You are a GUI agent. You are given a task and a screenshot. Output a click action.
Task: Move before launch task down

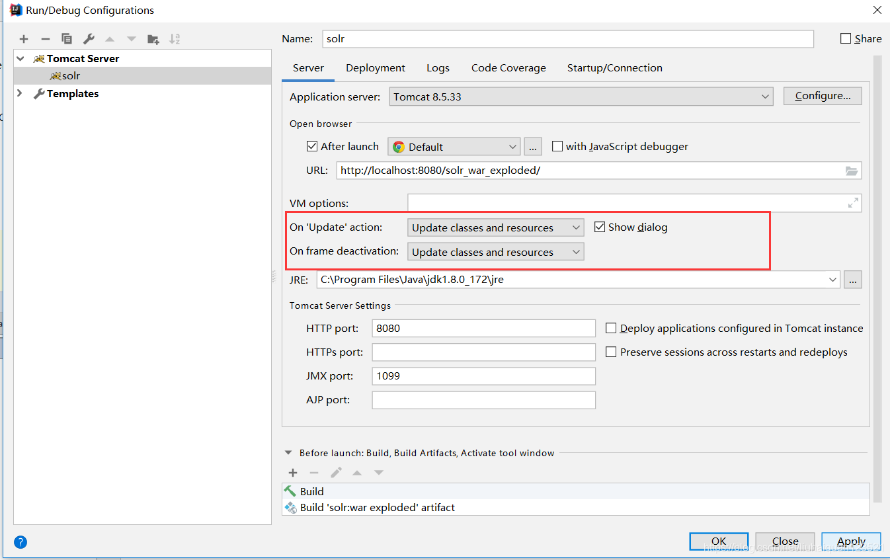coord(379,473)
